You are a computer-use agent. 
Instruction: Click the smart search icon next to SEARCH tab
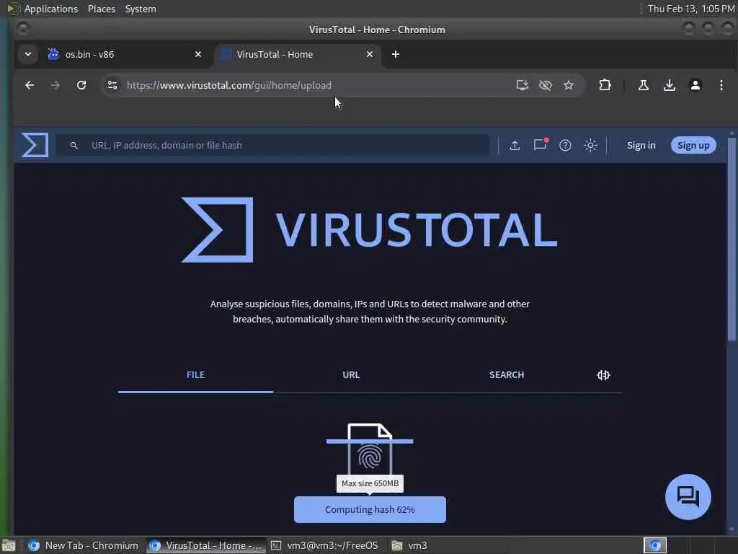(x=603, y=375)
